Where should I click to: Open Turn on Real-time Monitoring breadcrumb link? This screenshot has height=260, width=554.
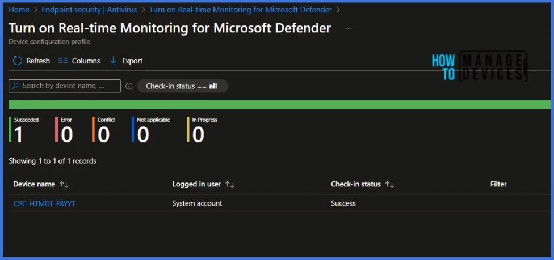[240, 10]
